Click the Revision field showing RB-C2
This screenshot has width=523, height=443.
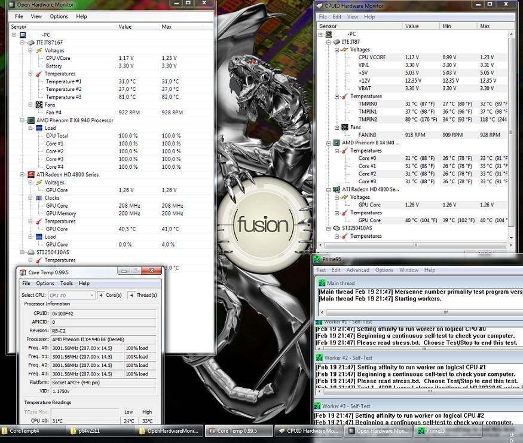tap(103, 330)
